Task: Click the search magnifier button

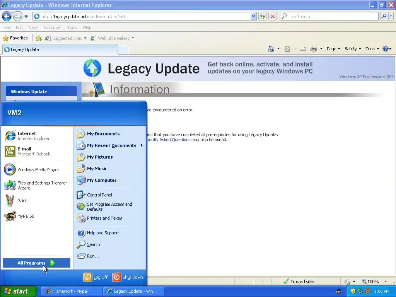Action: pyautogui.click(x=384, y=16)
